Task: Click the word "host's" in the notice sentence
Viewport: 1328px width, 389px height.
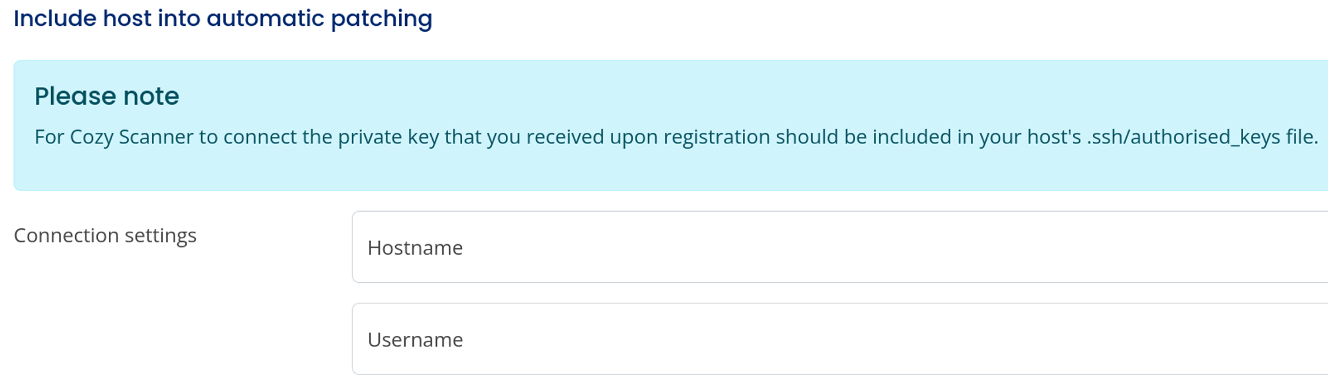Action: pos(1054,137)
